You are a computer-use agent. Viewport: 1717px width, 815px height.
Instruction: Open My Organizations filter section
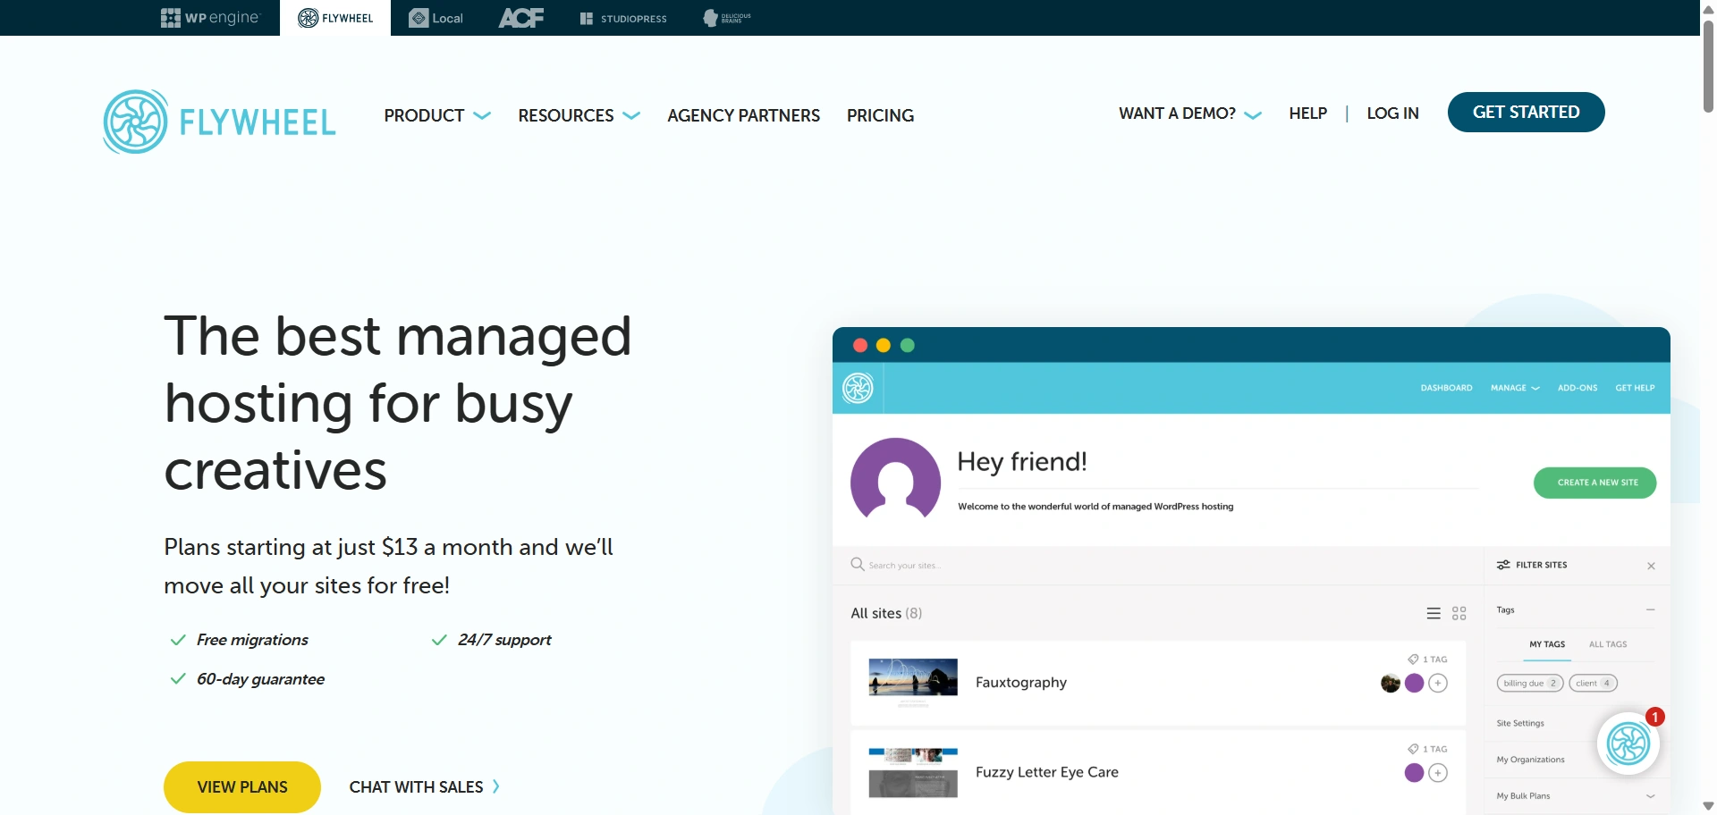[x=1530, y=760]
